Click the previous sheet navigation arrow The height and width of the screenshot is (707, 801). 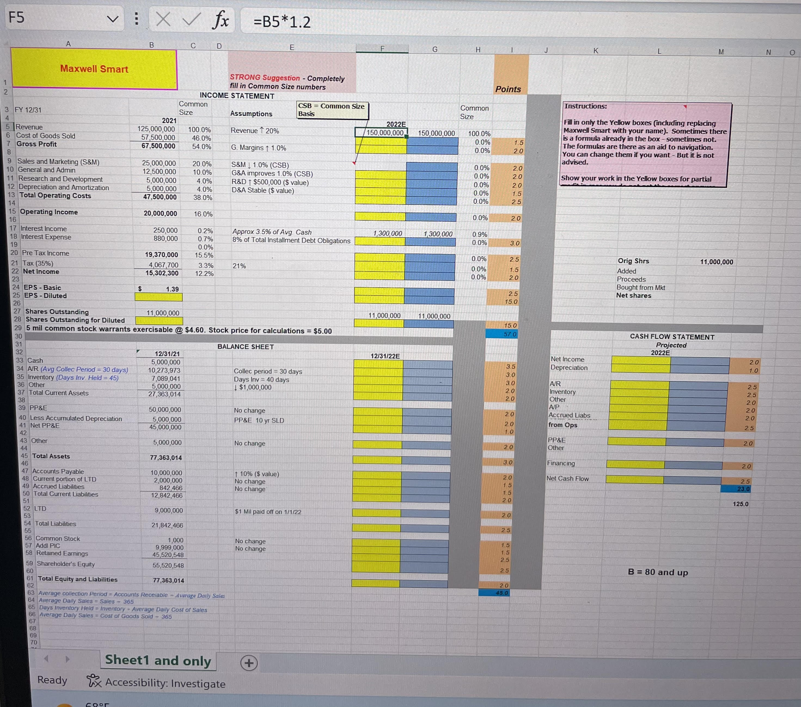tap(46, 659)
